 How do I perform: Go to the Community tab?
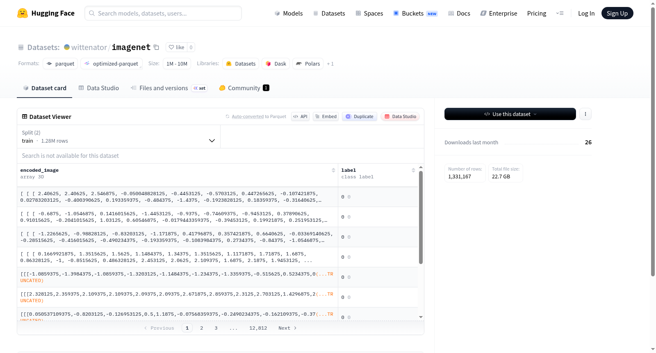click(x=244, y=88)
